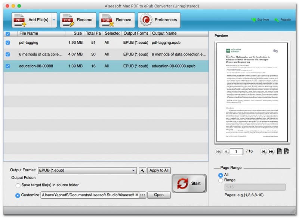This screenshot has width=299, height=218.
Task: Jump to last page in preview
Action: coord(271,151)
